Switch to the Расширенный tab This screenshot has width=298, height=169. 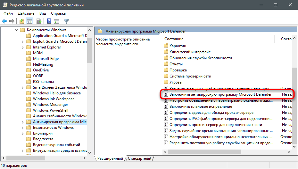click(x=110, y=158)
